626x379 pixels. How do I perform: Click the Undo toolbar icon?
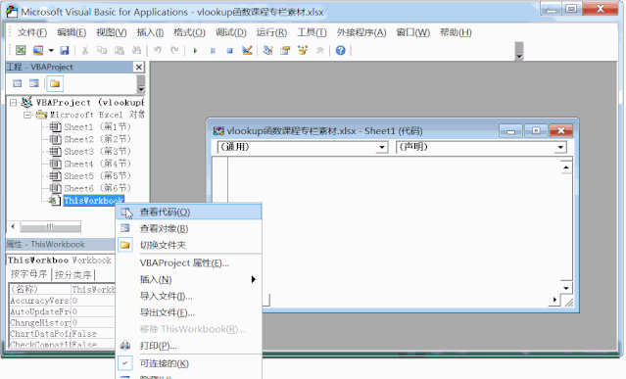(x=158, y=50)
